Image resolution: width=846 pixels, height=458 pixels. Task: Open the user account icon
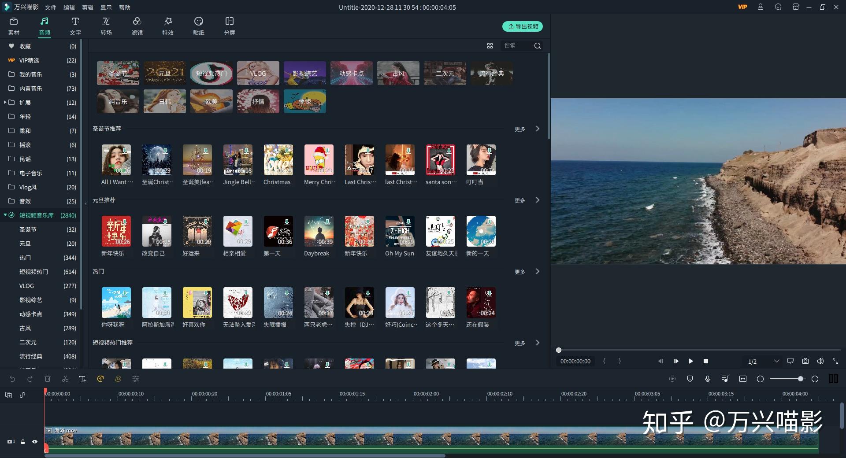pyautogui.click(x=761, y=7)
